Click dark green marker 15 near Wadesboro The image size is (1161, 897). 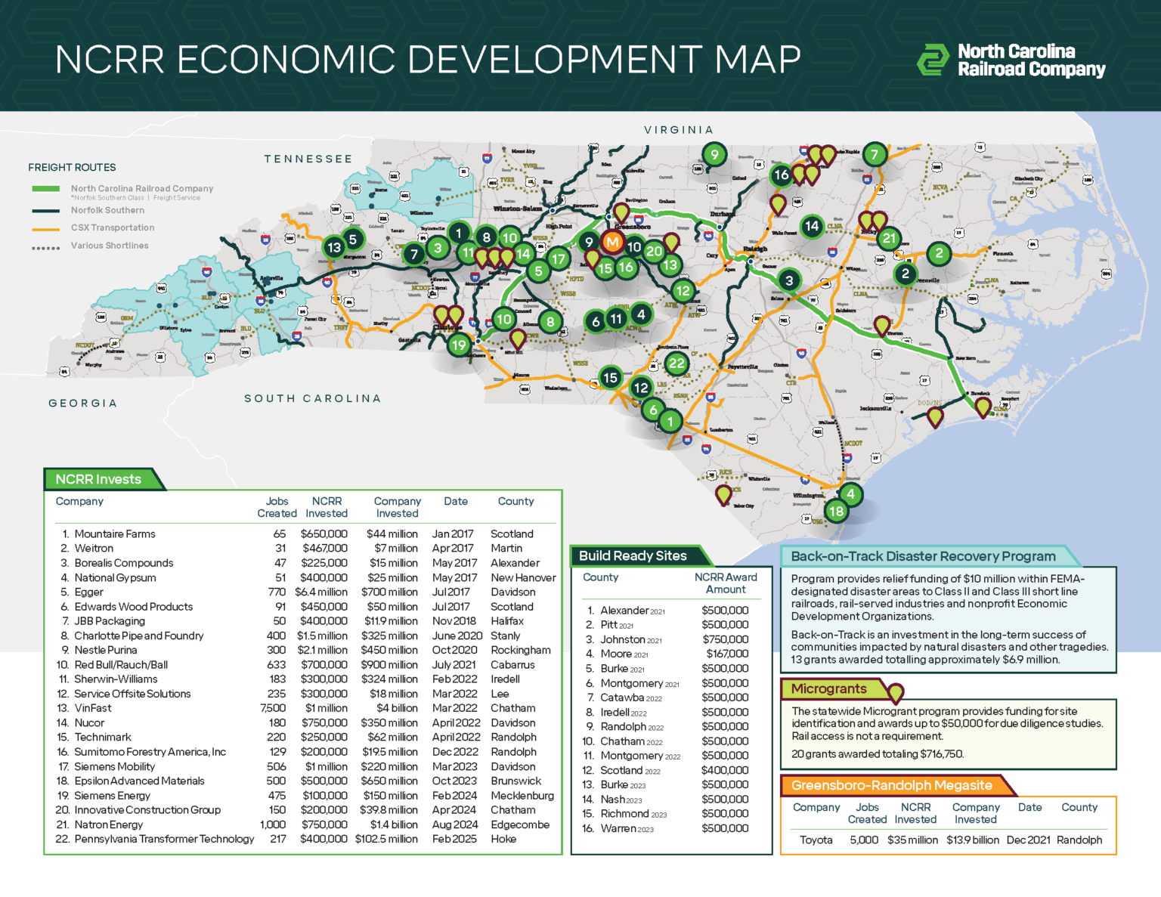[x=610, y=377]
